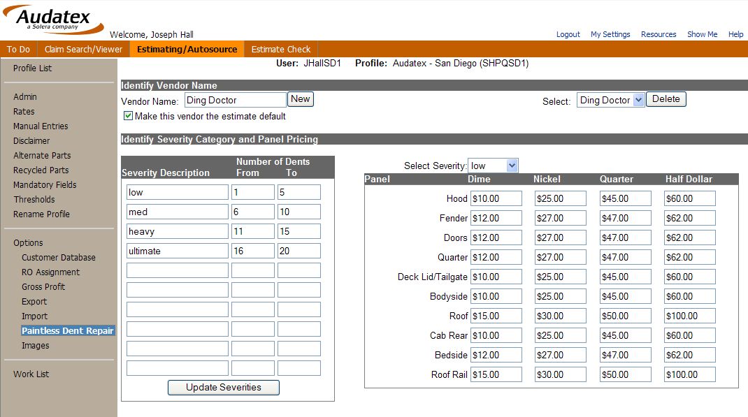Screen dimensions: 748x417
Task: Click the Bodyside Quarter price field
Action: tap(626, 296)
